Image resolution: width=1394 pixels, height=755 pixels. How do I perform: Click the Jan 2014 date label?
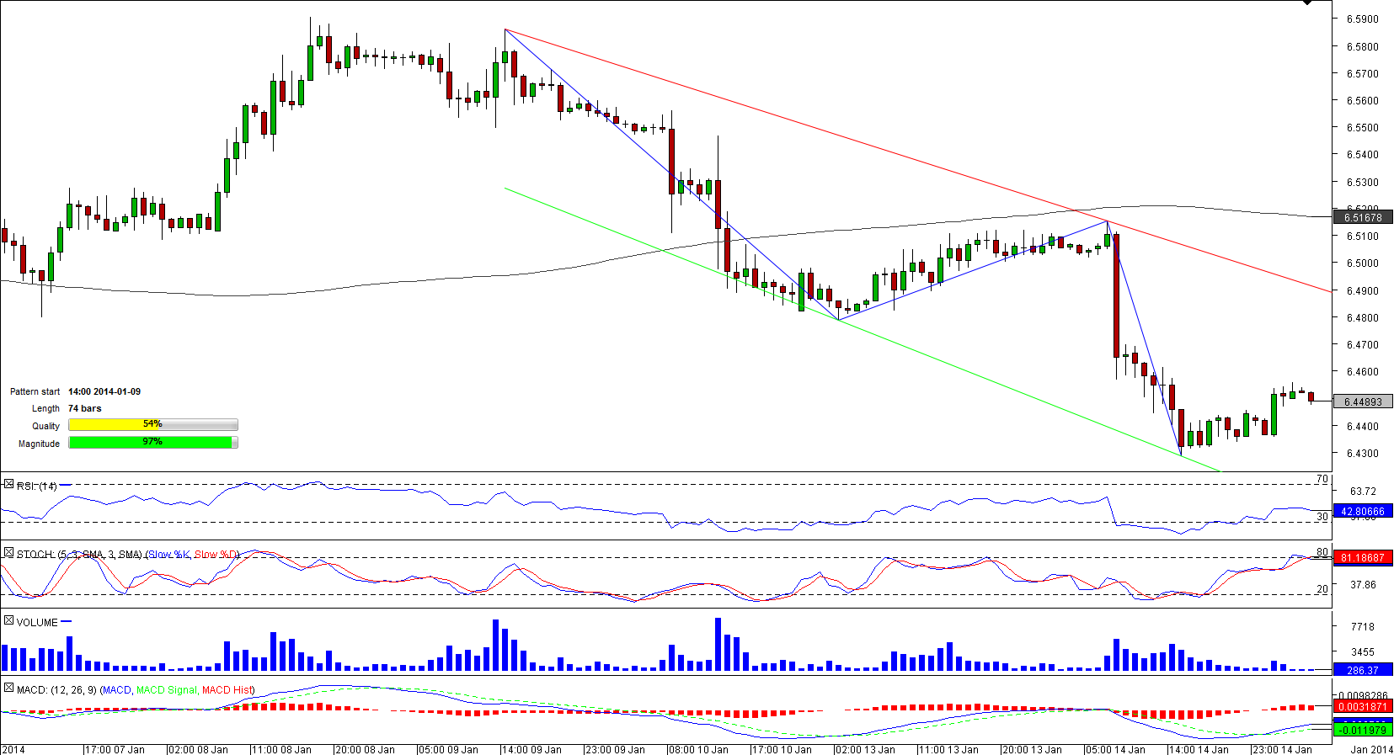coord(1372,750)
